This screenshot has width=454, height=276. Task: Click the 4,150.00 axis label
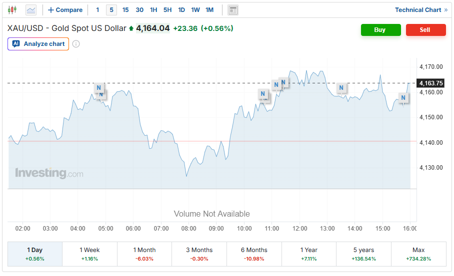tap(431, 117)
